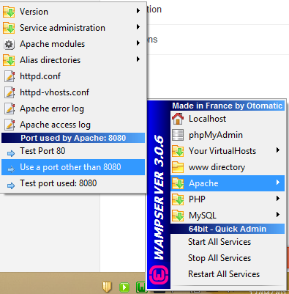289x294 pixels.
Task: Open phpMyAdmin from WampServer menu
Action: (228, 135)
